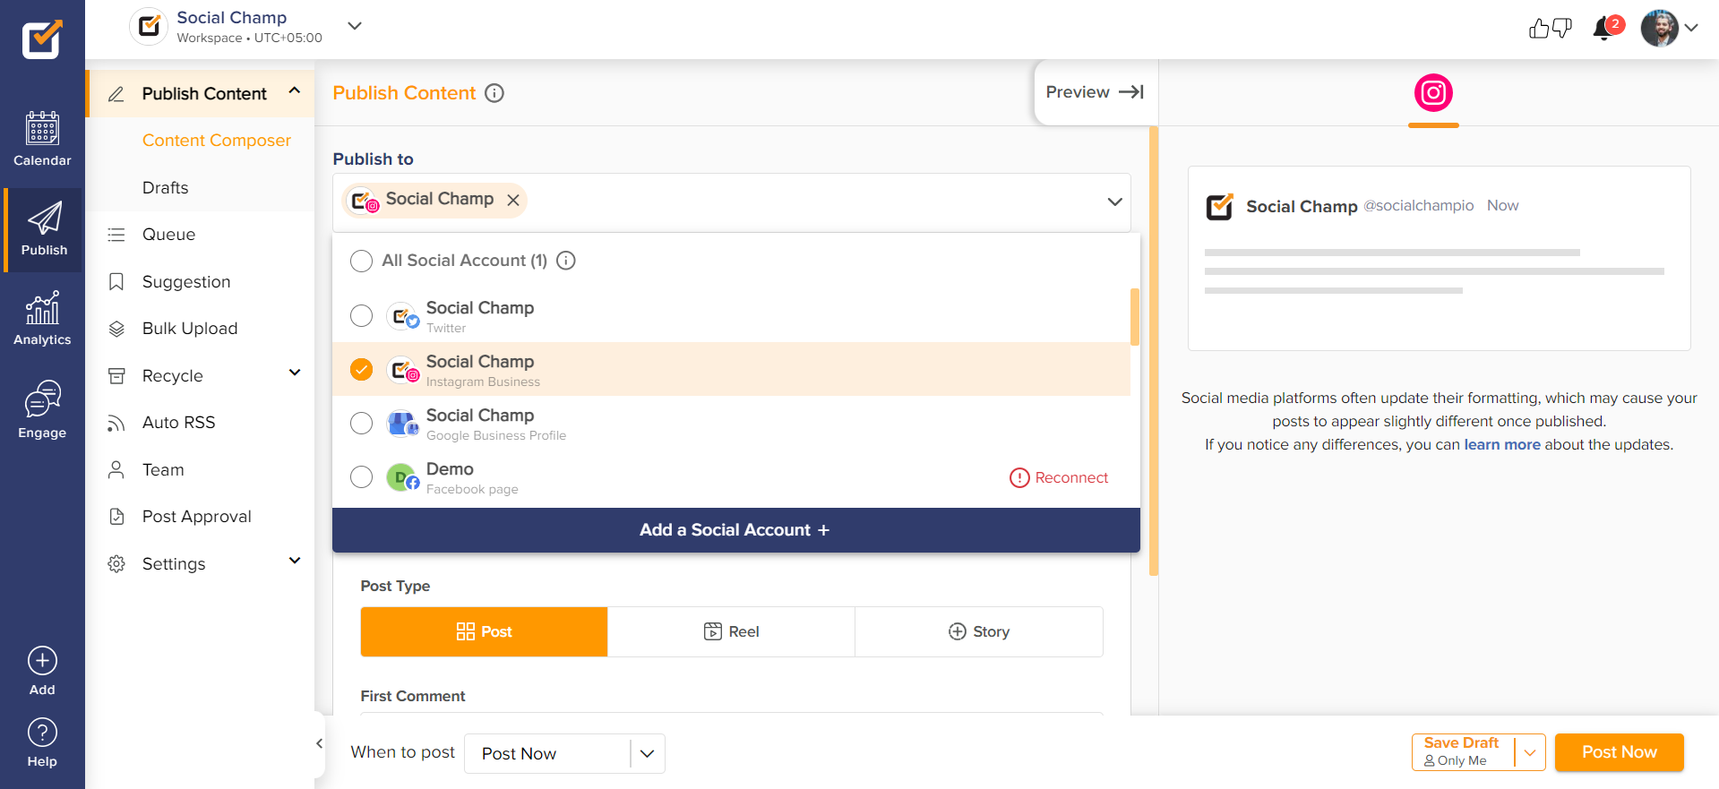
Task: Click the thumbs up feedback icon
Action: pyautogui.click(x=1539, y=29)
